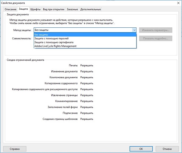Choose Adobe LiveCycle Rights Management option
This screenshot has height=153, width=182.
click(x=85, y=46)
